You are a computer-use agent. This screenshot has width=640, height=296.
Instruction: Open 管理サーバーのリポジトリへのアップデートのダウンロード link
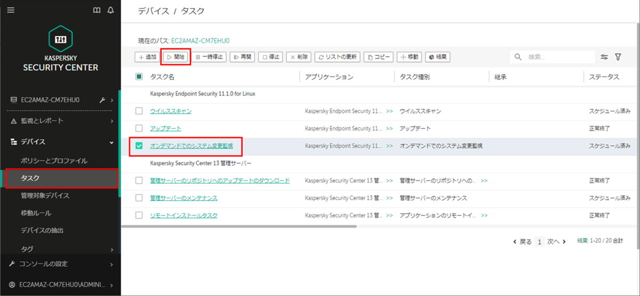220,180
